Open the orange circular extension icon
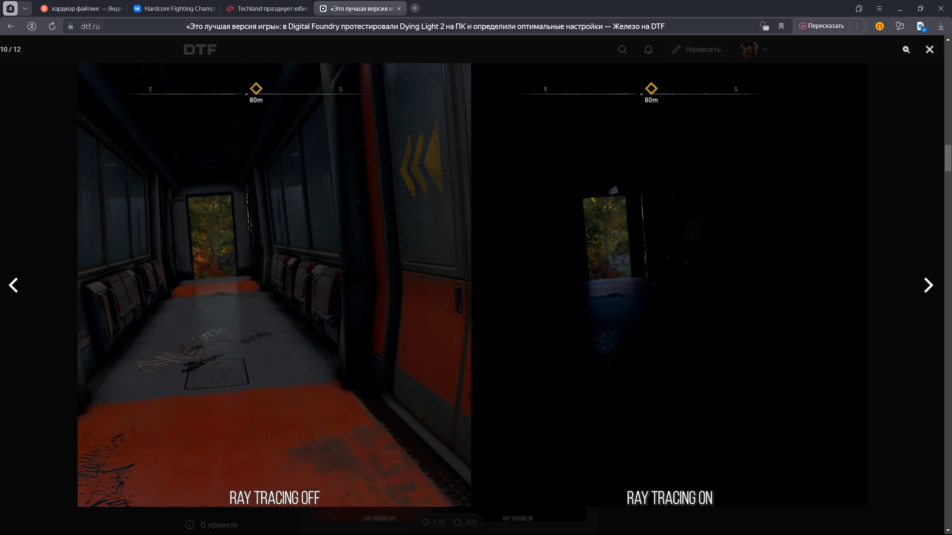 [879, 26]
